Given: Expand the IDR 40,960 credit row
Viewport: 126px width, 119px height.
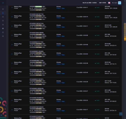Looking at the screenshot, I should (12, 45).
